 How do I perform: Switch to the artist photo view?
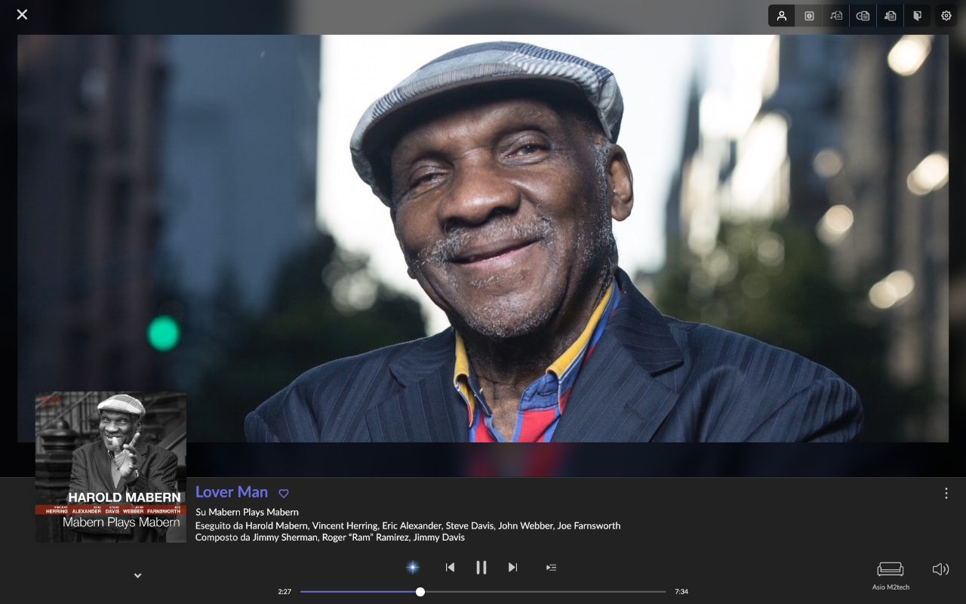click(782, 16)
